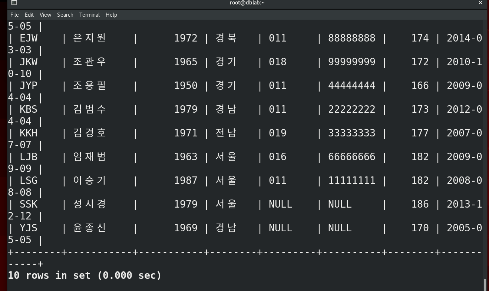This screenshot has width=489, height=291.
Task: Click the KKH user ID cell
Action: (29, 133)
